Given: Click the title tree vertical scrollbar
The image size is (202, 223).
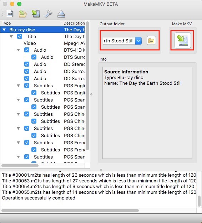Looking at the screenshot, I should pyautogui.click(x=87, y=86).
